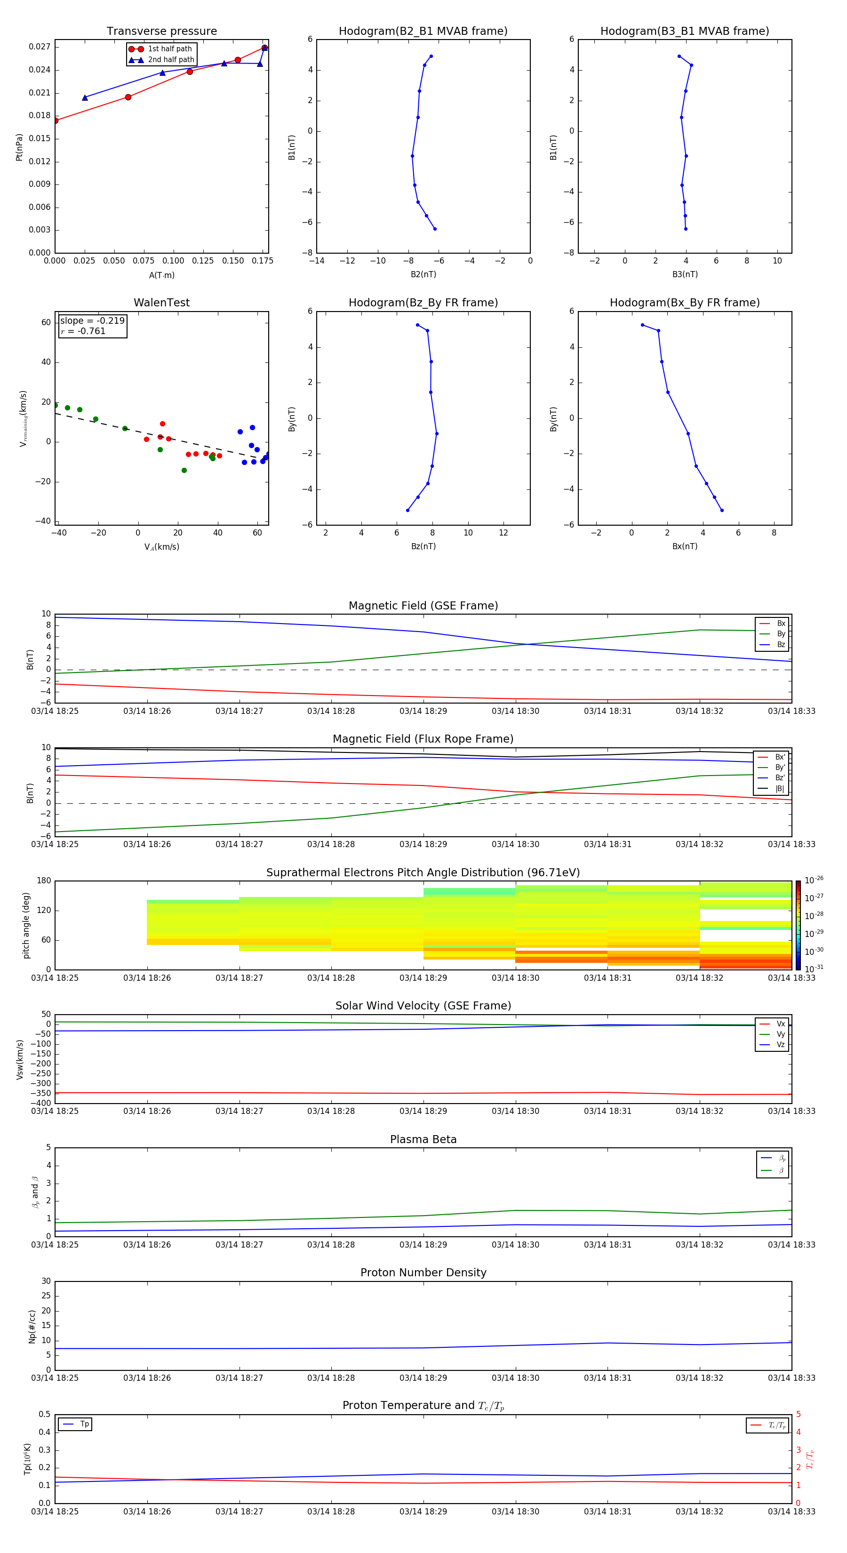Click the 'r = -0.761' annotation text
847x1553 pixels.
(x=83, y=331)
